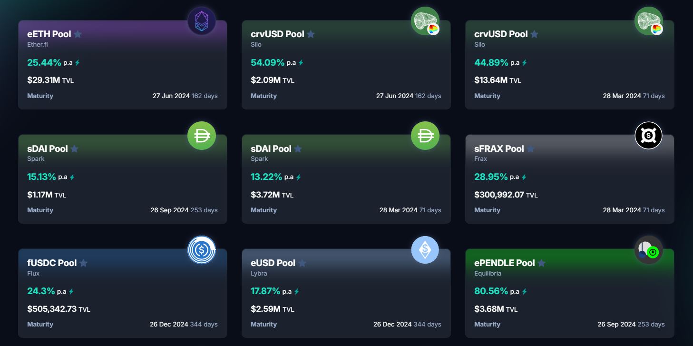Select the eUSD Pool title
Screen dimensions: 693x346
(273, 263)
